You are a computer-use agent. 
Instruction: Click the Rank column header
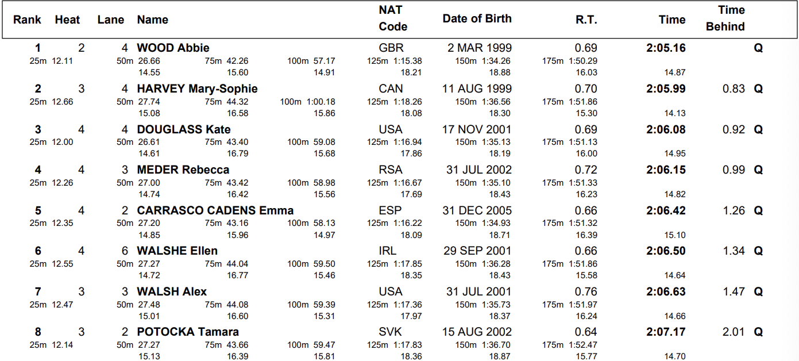click(27, 20)
